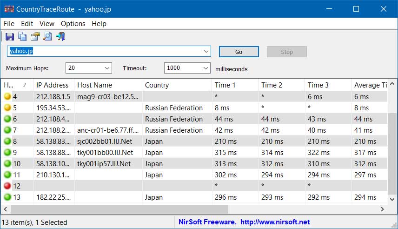Click the yellow status ball for hop 4
This screenshot has width=398, height=229.
(x=7, y=96)
